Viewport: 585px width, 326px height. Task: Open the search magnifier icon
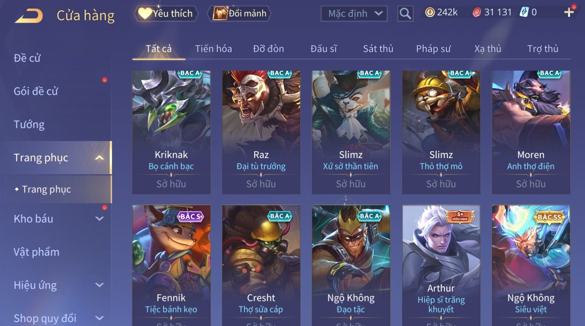click(x=405, y=14)
